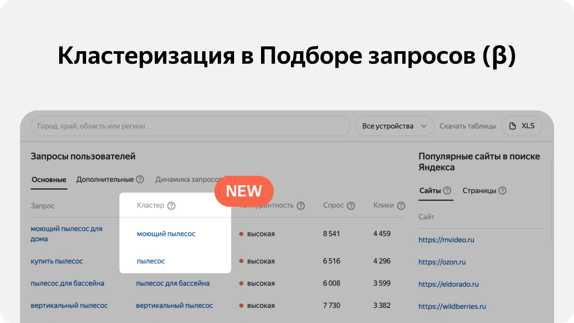Click the region search input field
The height and width of the screenshot is (323, 574).
[x=190, y=126]
